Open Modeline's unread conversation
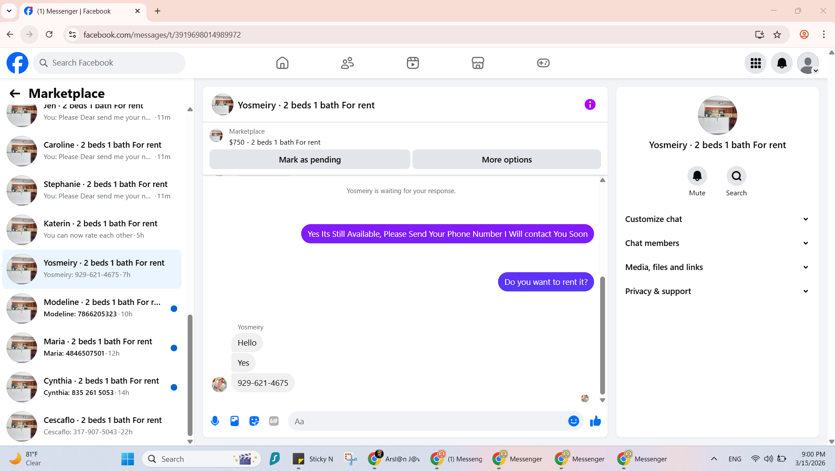The width and height of the screenshot is (835, 471). tap(92, 308)
